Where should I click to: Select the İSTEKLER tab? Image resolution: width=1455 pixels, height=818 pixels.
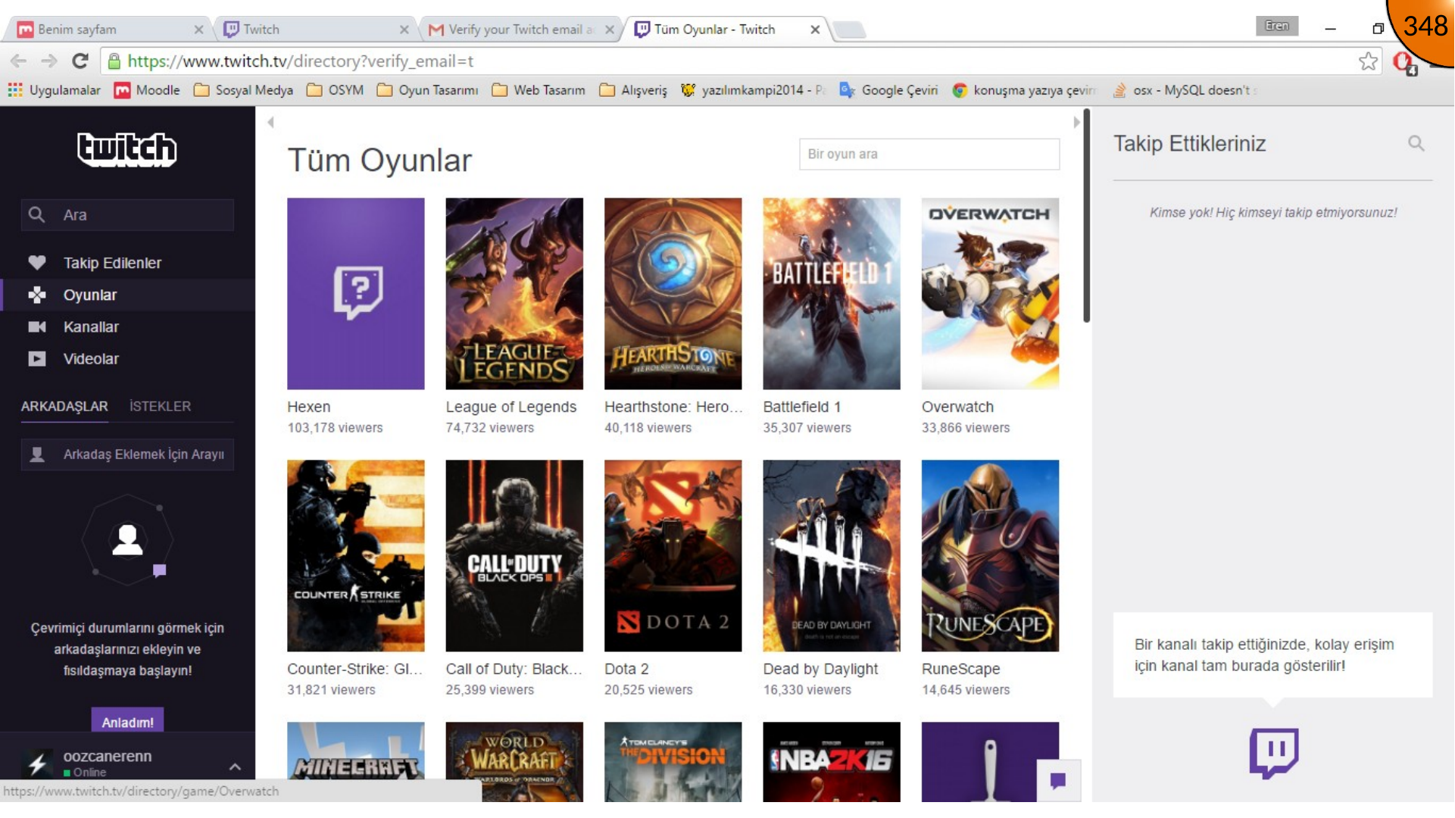(x=160, y=407)
